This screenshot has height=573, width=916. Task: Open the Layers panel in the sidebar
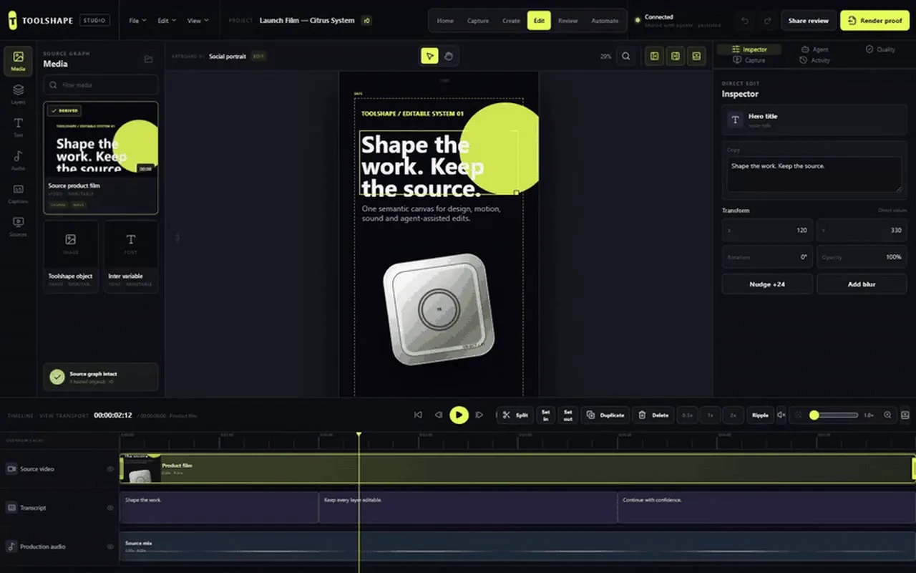[18, 94]
